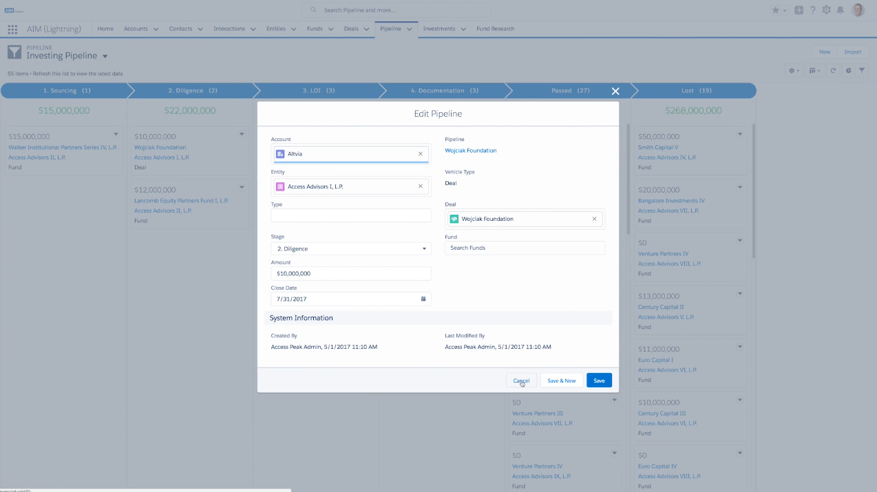
Task: Open actions menu for the $12,000,000 Lancomb card
Action: [242, 187]
